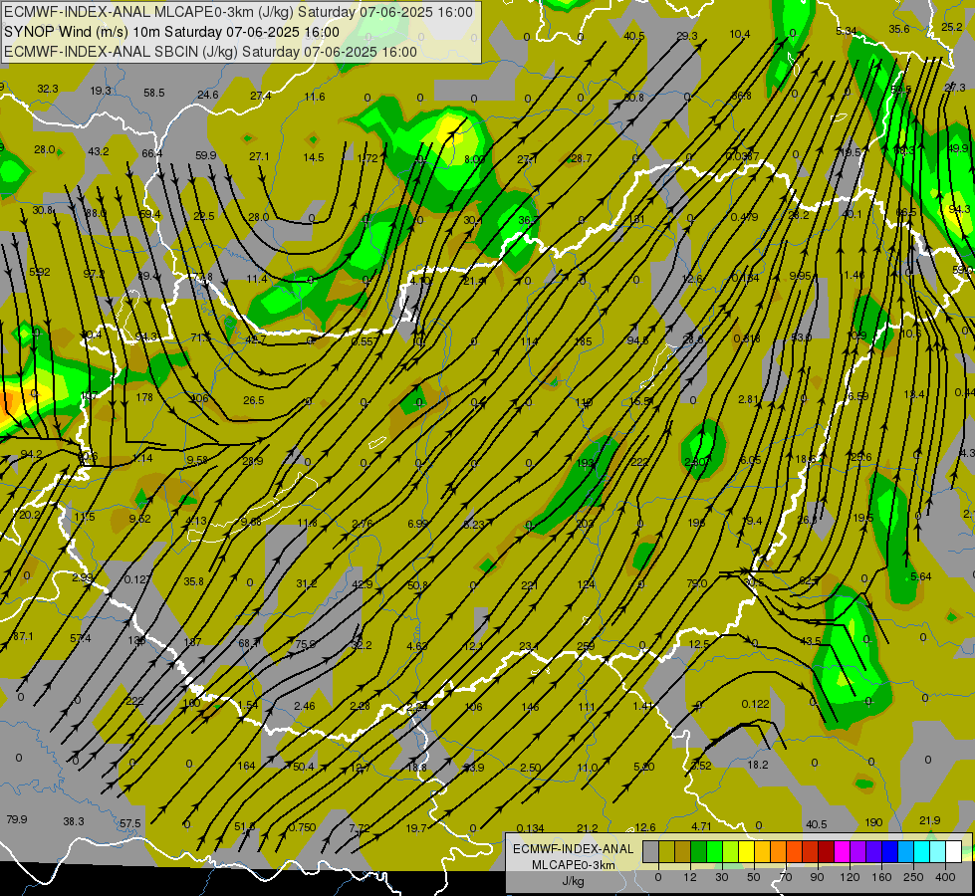Viewport: 975px width, 896px height.
Task: Click the map value 66.4
Action: [x=151, y=153]
